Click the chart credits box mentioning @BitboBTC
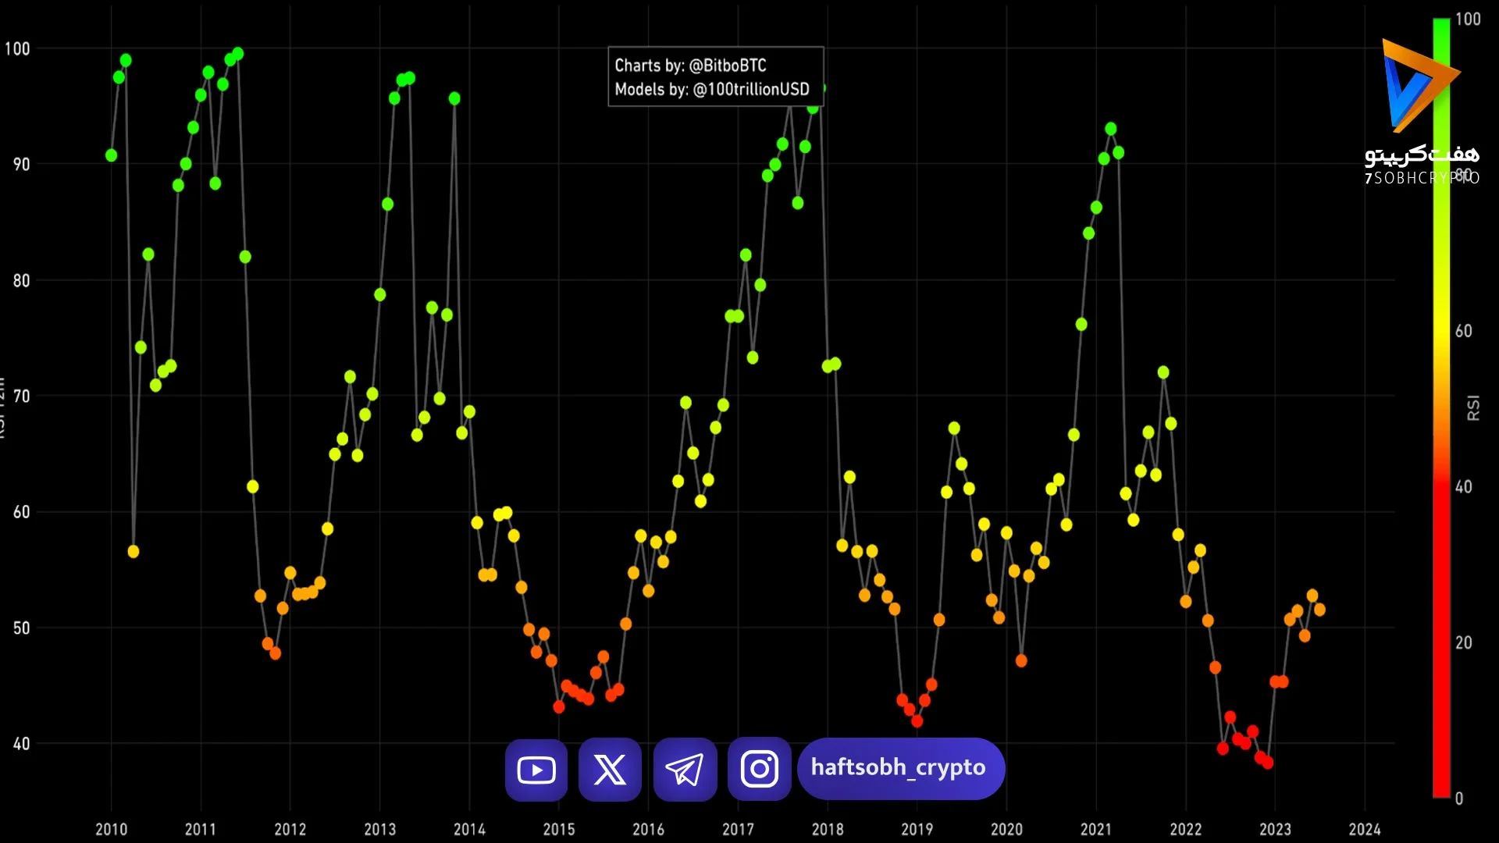The width and height of the screenshot is (1499, 843). (716, 76)
